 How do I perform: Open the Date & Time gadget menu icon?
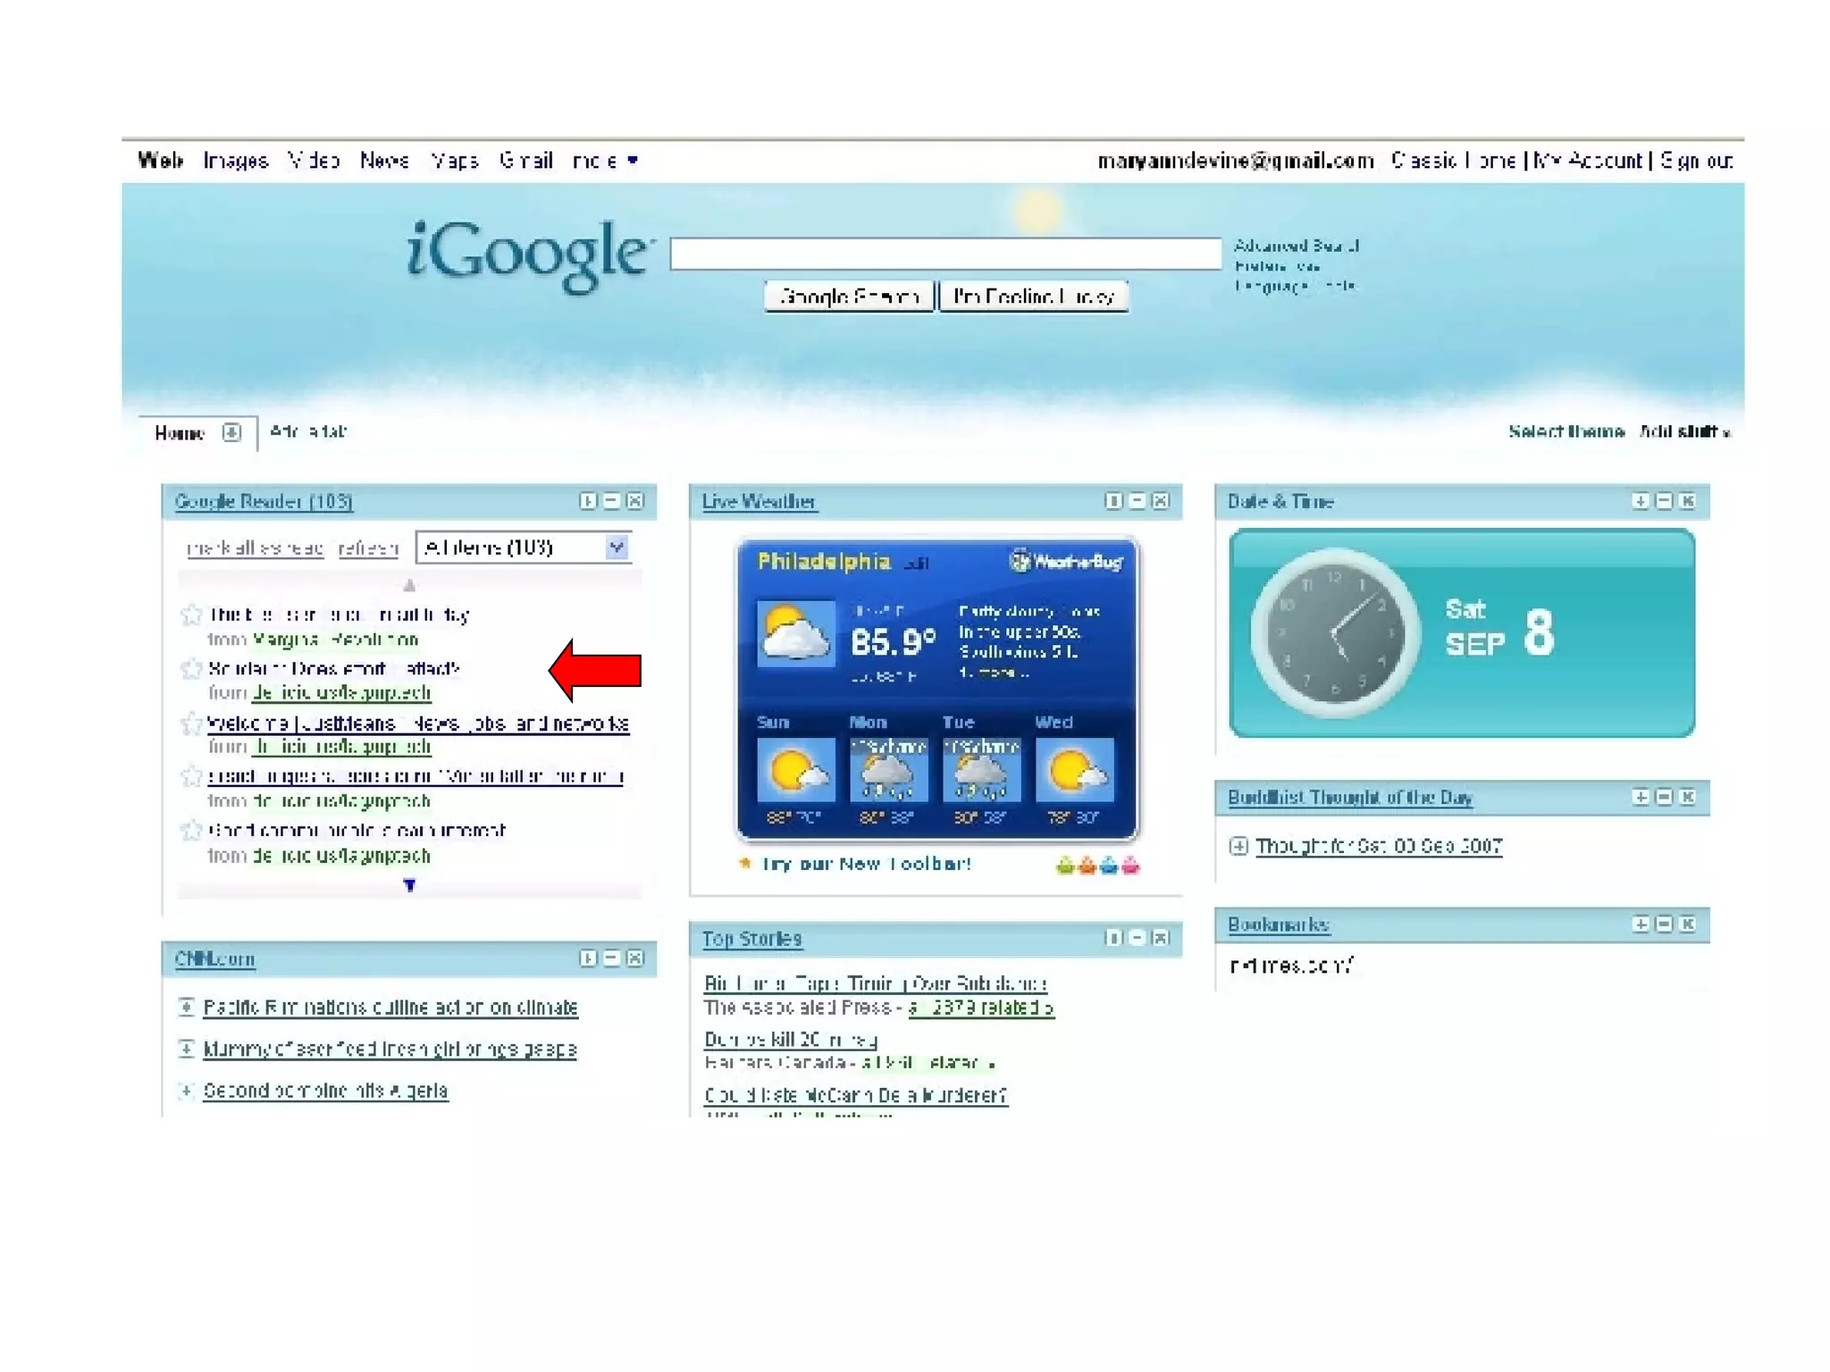tap(1641, 501)
